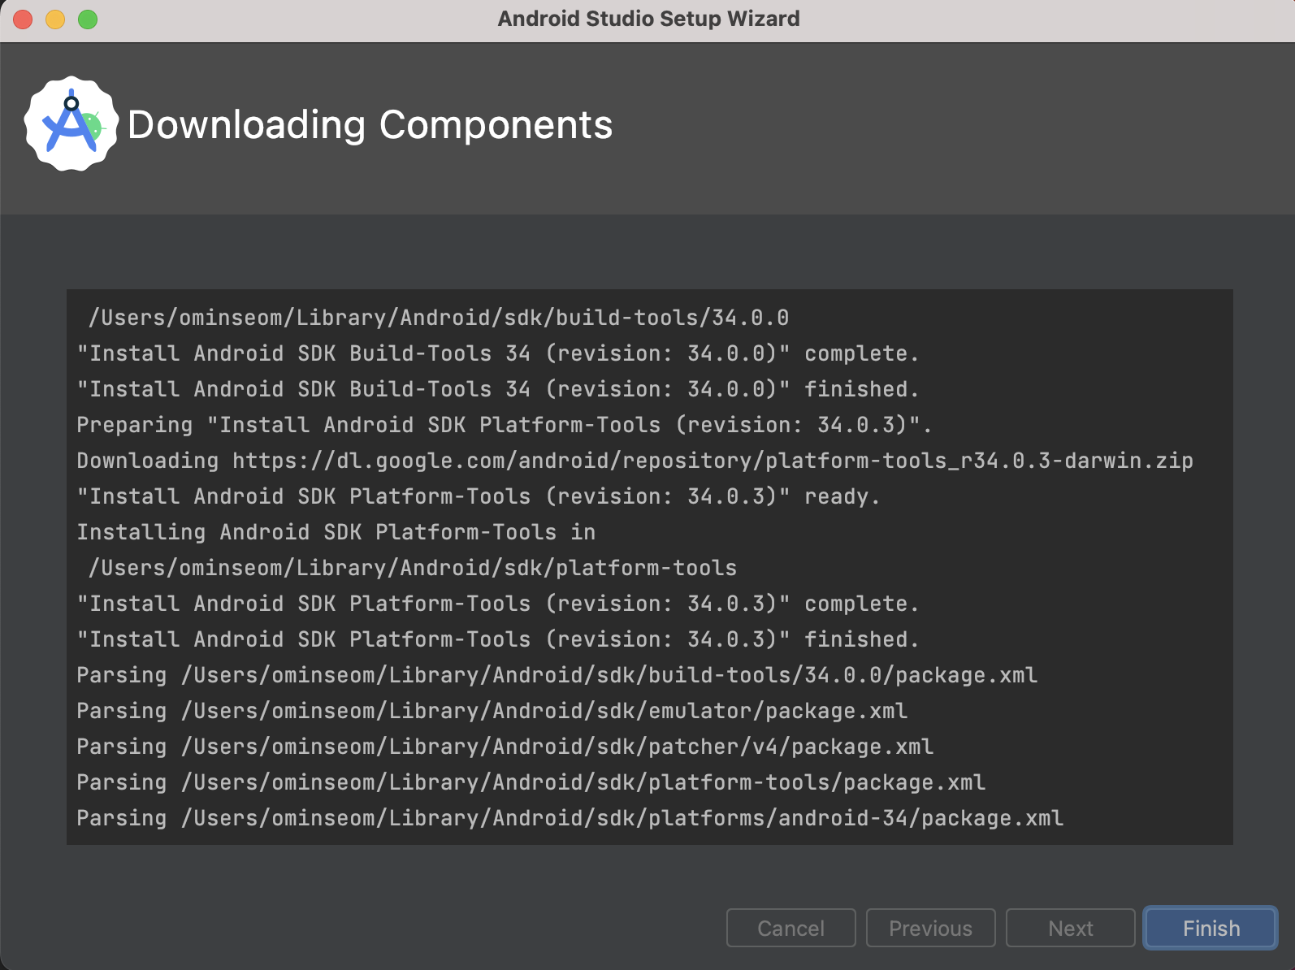The width and height of the screenshot is (1295, 970).
Task: Click Build-Tools 34 "complete." log line
Action: [498, 353]
